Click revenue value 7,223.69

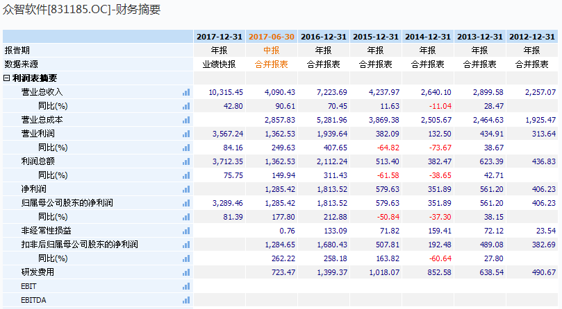pyautogui.click(x=332, y=92)
